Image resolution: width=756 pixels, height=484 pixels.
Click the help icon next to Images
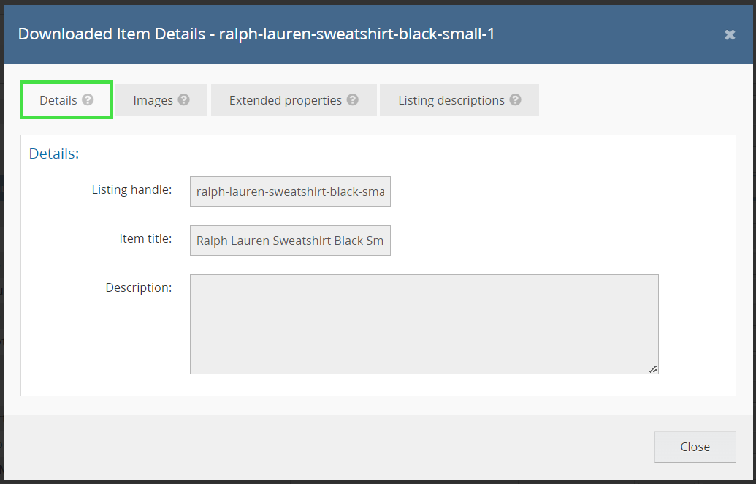(183, 100)
